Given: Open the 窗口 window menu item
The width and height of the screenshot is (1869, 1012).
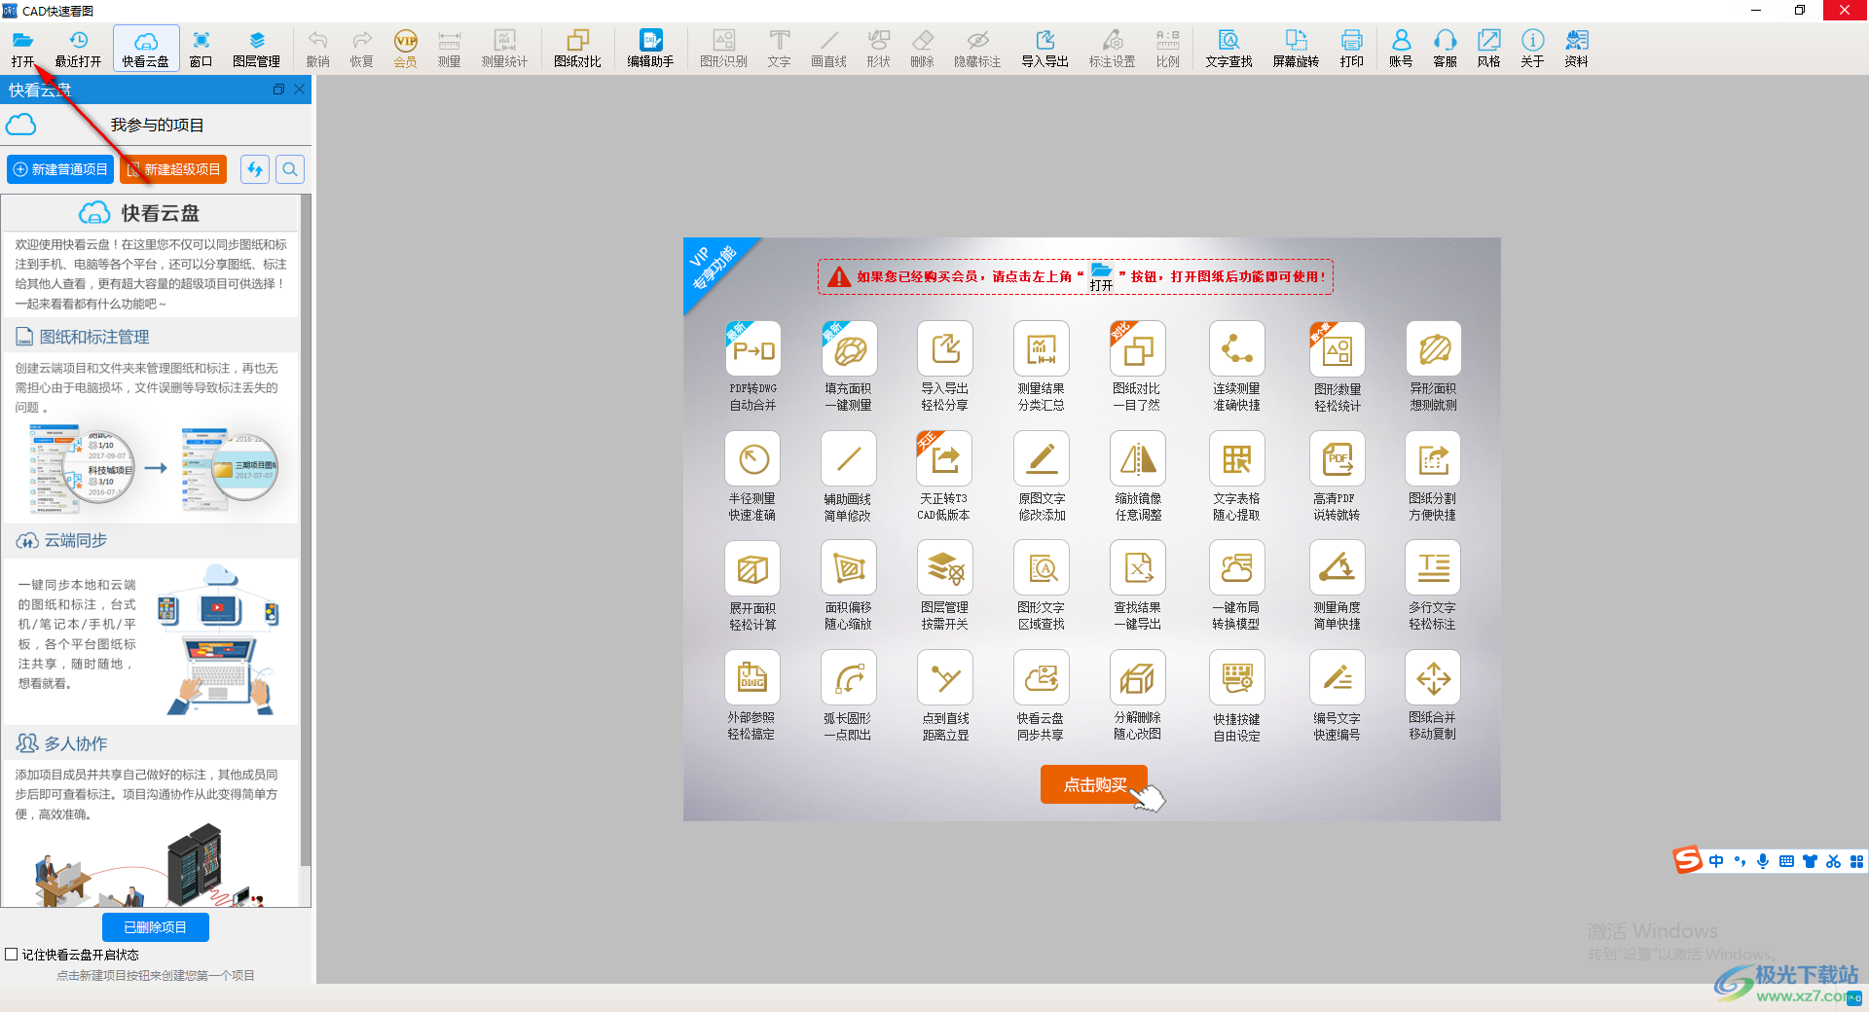Looking at the screenshot, I should click(201, 48).
